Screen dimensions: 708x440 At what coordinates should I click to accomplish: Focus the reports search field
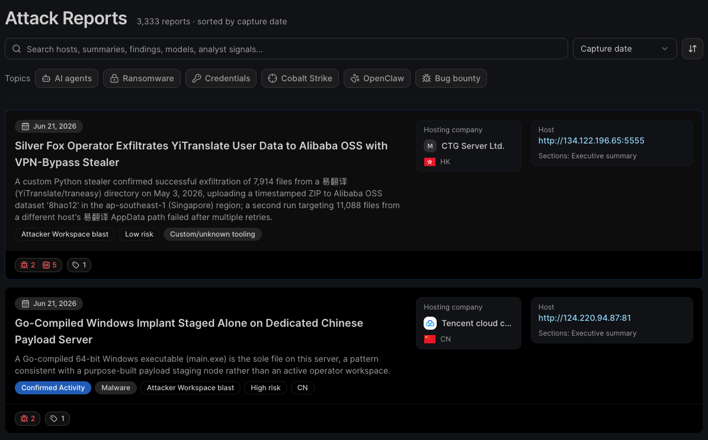(286, 49)
